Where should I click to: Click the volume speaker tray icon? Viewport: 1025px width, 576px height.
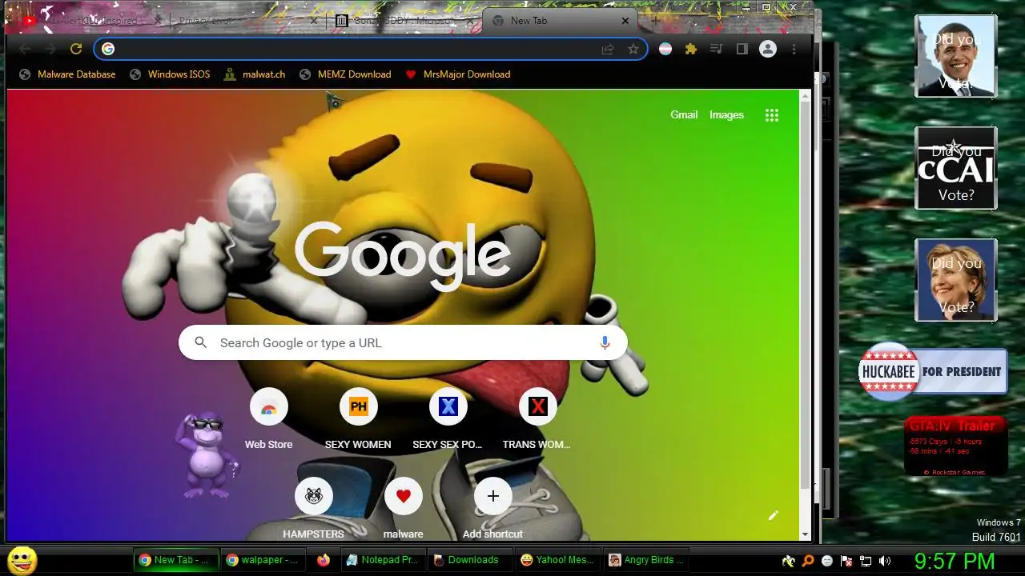pyautogui.click(x=885, y=561)
